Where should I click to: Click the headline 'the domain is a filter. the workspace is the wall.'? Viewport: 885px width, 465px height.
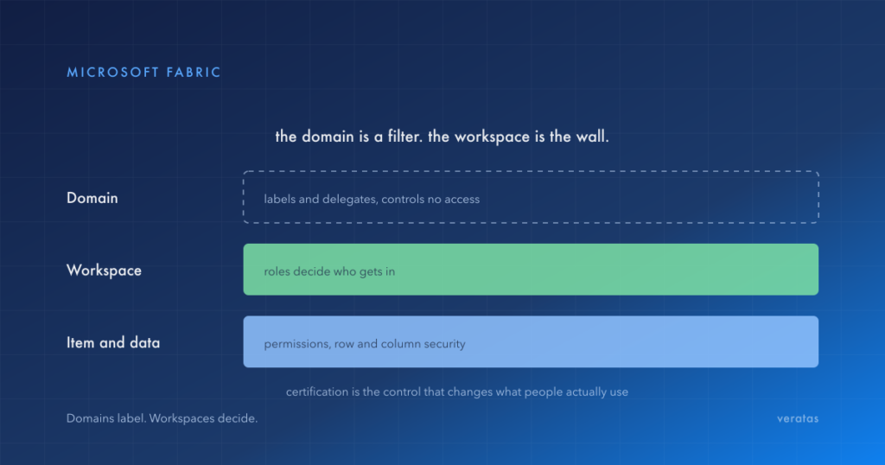[x=442, y=137]
